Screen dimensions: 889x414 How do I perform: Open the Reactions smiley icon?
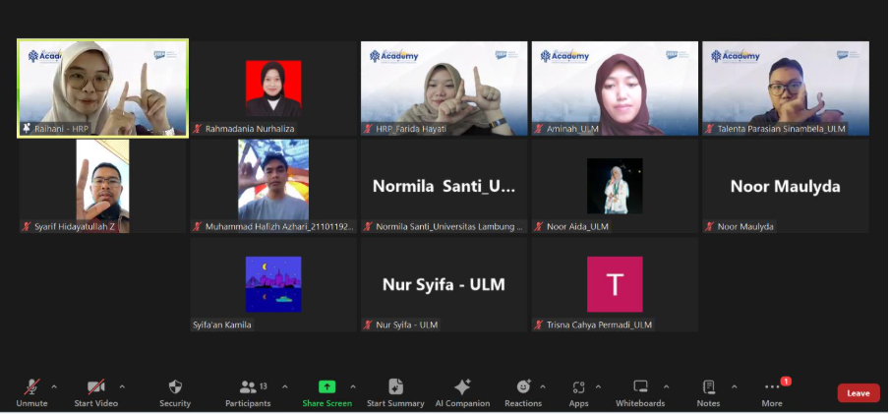point(523,386)
